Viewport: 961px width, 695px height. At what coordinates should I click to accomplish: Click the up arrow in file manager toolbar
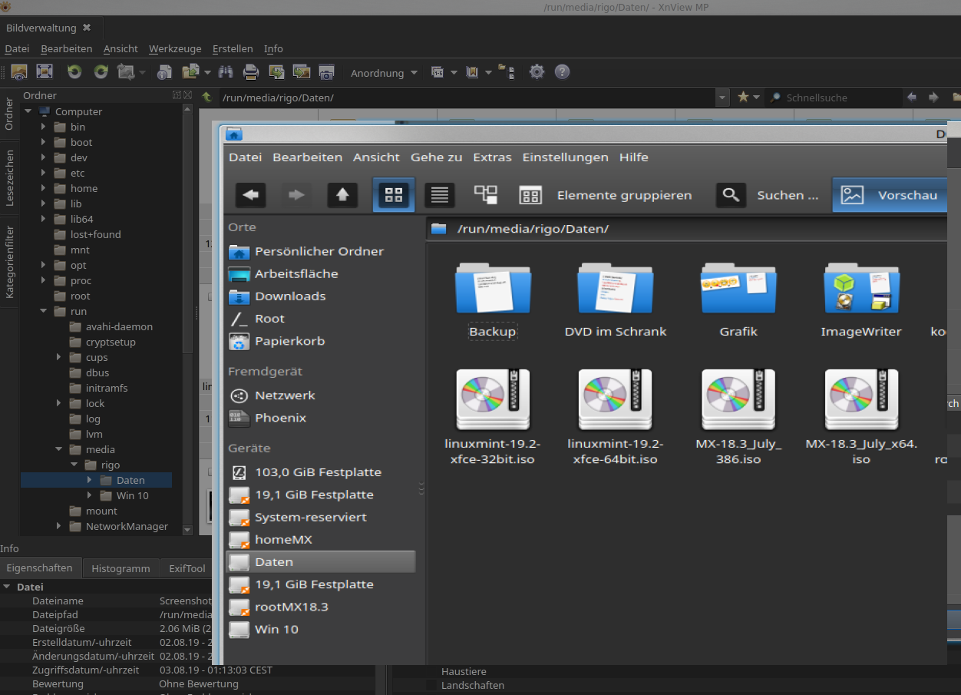coord(342,195)
